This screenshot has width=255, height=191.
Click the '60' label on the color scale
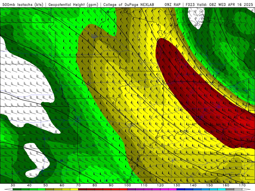[x=62, y=185]
